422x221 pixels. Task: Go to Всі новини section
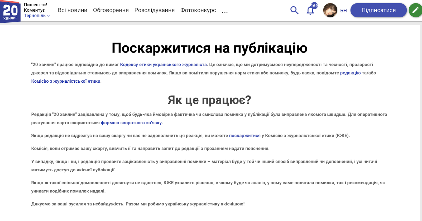[73, 10]
